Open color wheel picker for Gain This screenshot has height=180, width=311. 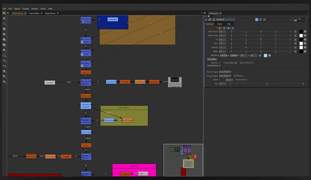point(305,44)
